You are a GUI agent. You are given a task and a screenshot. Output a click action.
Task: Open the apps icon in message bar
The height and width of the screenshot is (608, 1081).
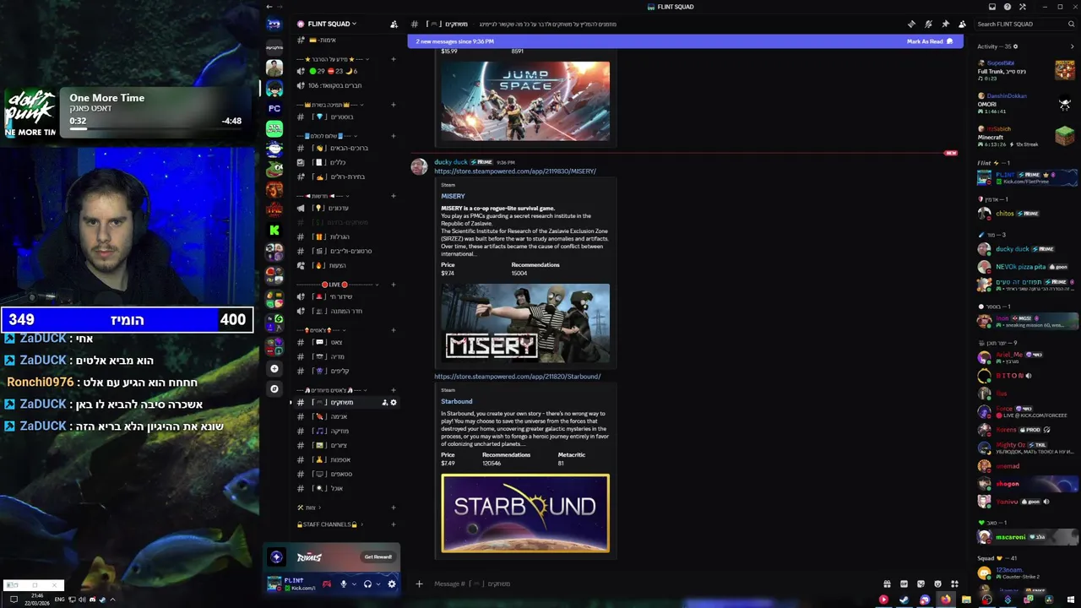click(954, 584)
